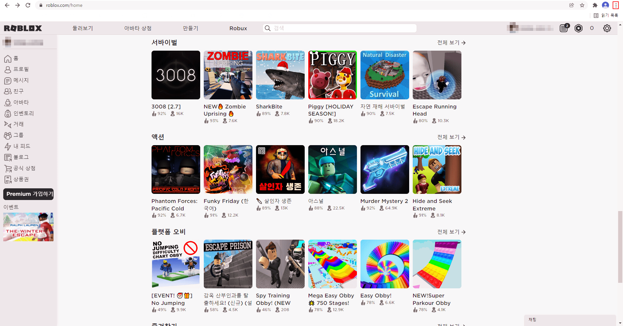This screenshot has height=326, width=623.
Task: Share this page icon in address bar
Action: coord(572,5)
